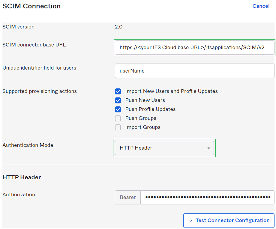Uncheck Import New Users and Profile Updates checkbox

click(118, 91)
